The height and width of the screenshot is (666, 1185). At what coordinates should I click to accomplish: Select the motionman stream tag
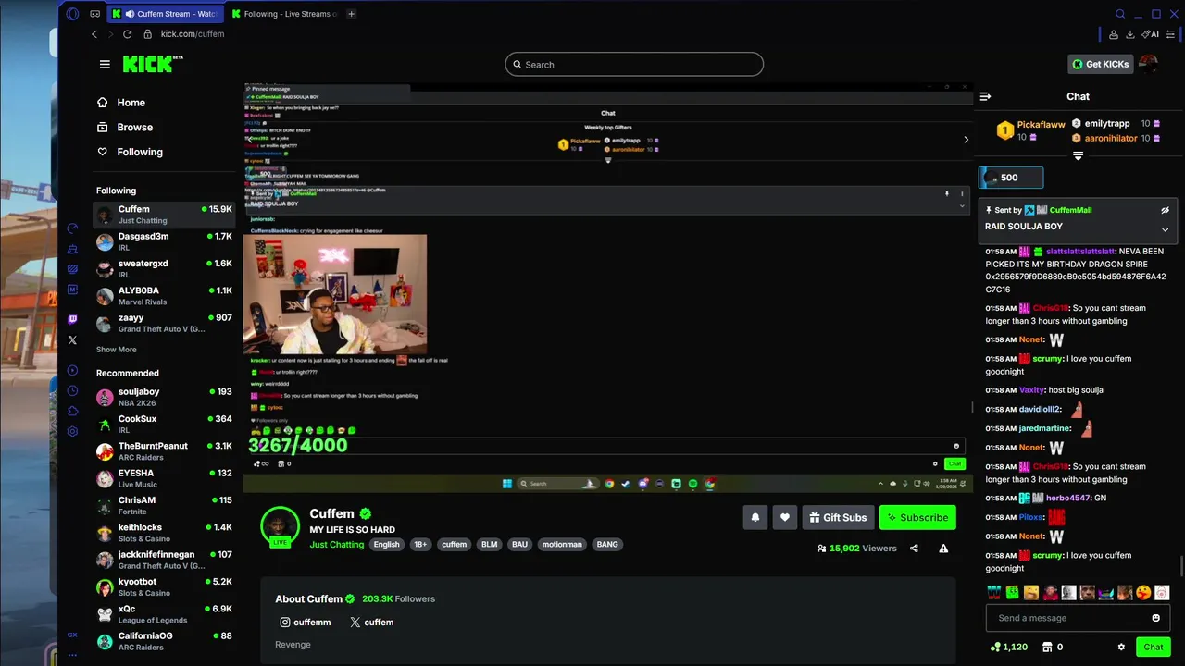(x=562, y=545)
